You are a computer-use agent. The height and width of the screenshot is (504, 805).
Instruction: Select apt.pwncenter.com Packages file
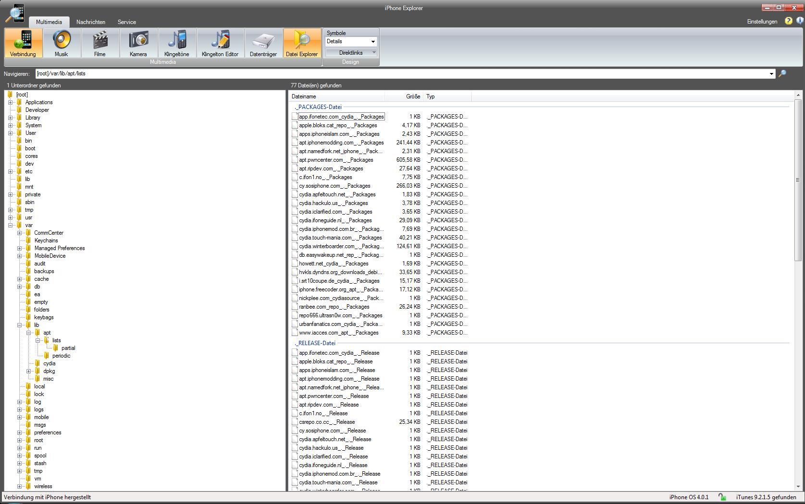point(336,160)
